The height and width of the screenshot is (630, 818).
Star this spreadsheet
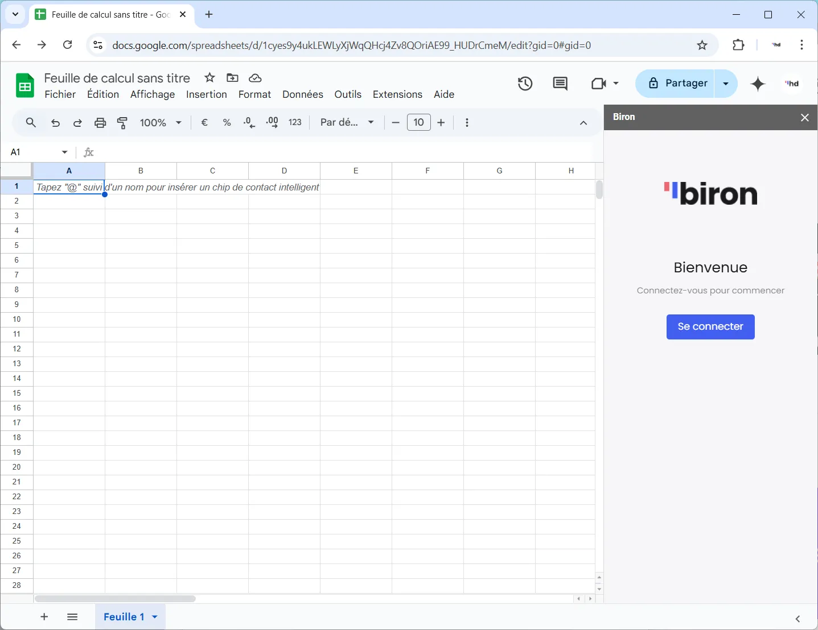210,78
